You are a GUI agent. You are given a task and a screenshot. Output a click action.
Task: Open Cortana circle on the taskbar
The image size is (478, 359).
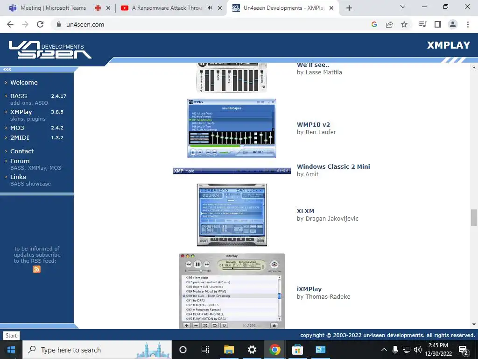pyautogui.click(x=183, y=350)
